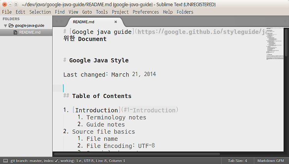The width and height of the screenshot is (289, 164).
Task: Click the google.github.io styleguide URL
Action: [202, 32]
